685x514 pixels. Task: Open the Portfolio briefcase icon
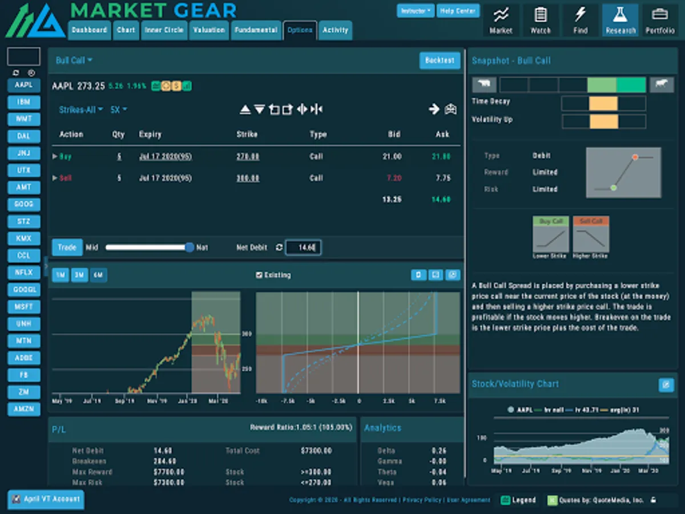(x=660, y=21)
